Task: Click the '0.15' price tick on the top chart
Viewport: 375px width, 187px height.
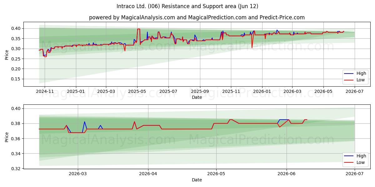Action: point(17,79)
